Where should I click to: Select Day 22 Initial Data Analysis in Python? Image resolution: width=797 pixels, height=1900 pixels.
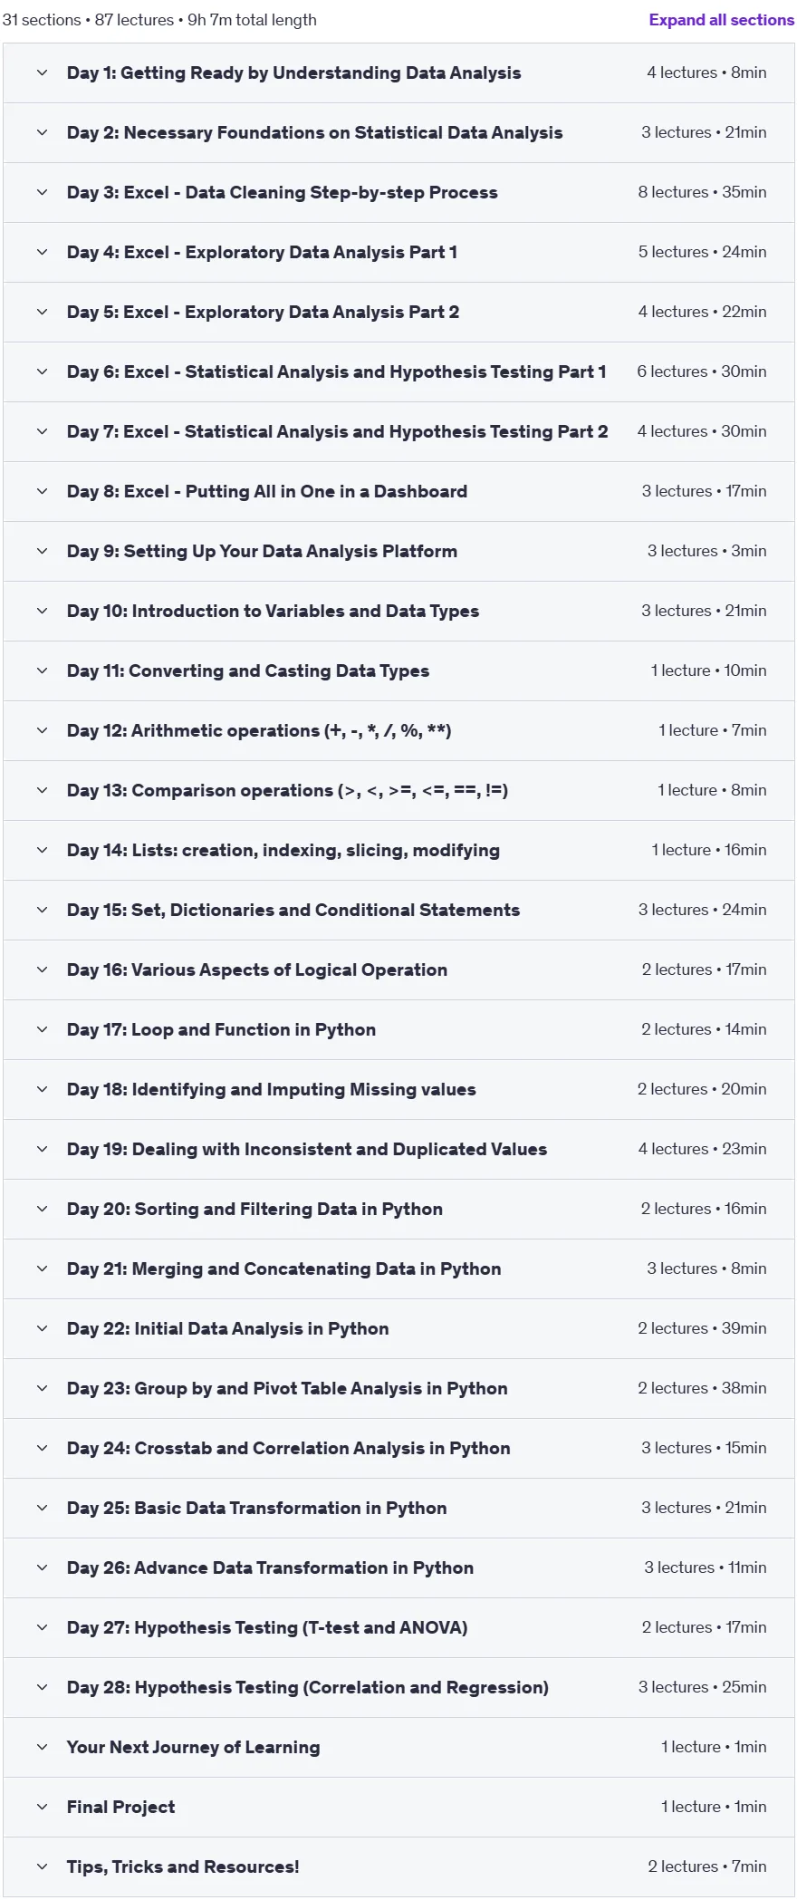click(x=398, y=1328)
